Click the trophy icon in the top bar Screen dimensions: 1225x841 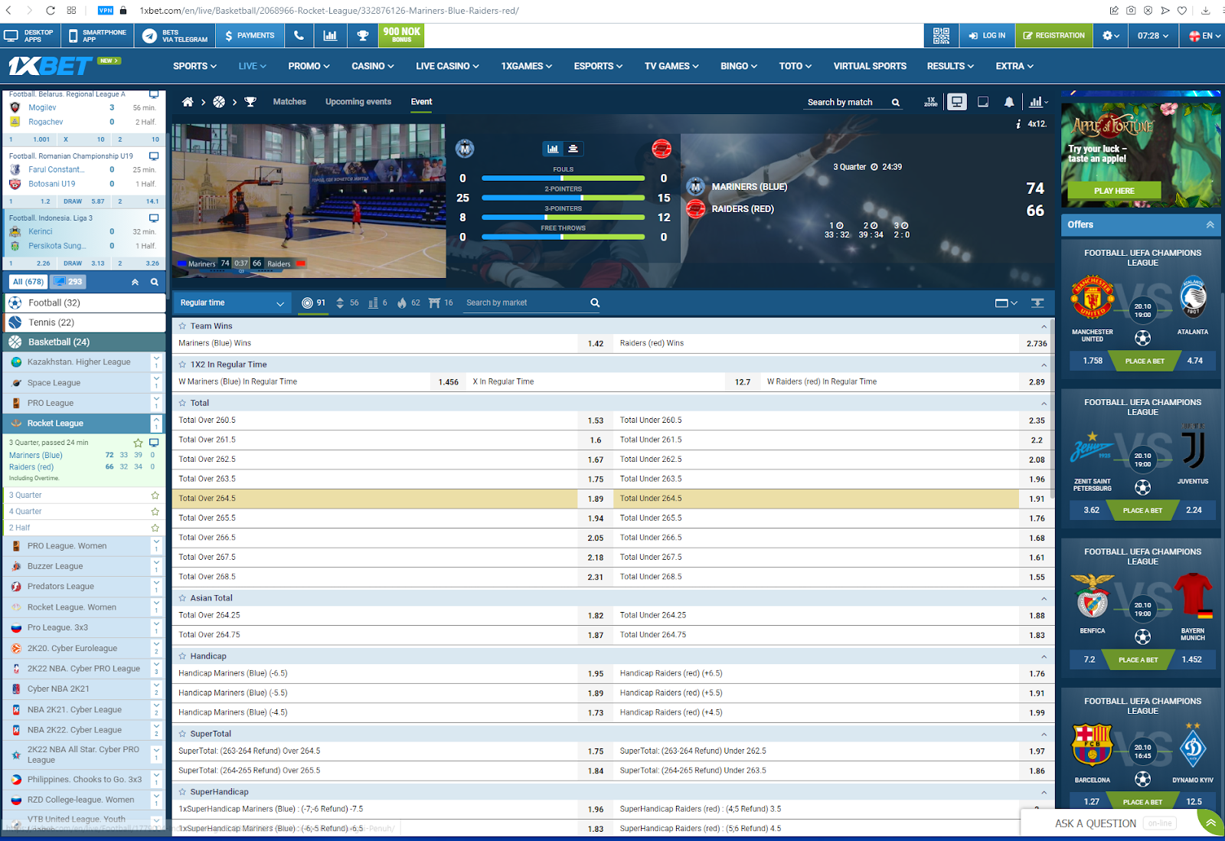(363, 35)
